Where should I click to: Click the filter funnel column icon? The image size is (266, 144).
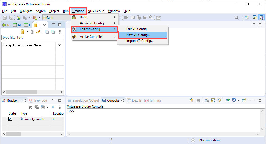[x=60, y=45]
